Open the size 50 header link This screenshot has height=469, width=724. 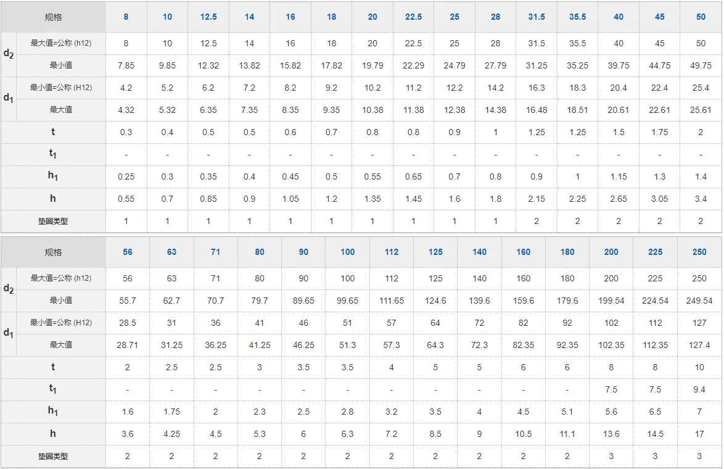701,17
